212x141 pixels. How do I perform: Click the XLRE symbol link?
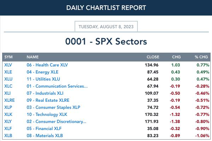pyautogui.click(x=10, y=100)
